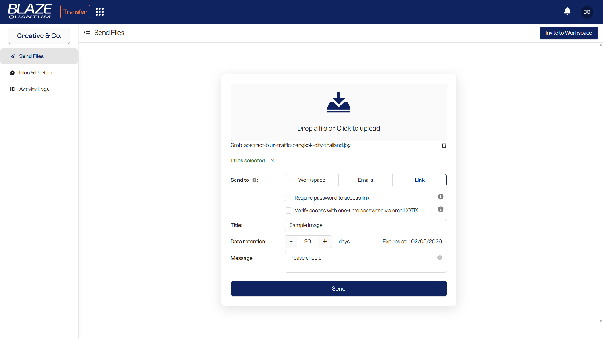603x339 pixels.
Task: Switch Send to option to Emails
Action: [365, 180]
